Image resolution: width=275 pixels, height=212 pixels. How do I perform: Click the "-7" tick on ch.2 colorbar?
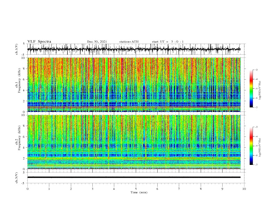pos(256,165)
